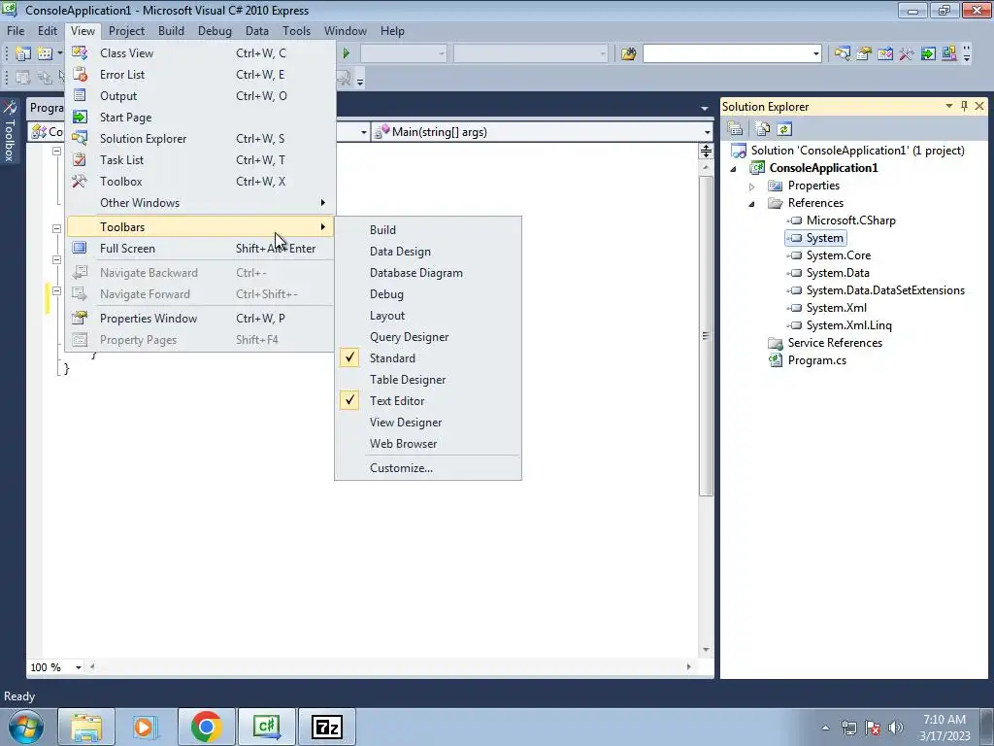The height and width of the screenshot is (746, 994).
Task: Select the Service References node
Action: pyautogui.click(x=834, y=343)
